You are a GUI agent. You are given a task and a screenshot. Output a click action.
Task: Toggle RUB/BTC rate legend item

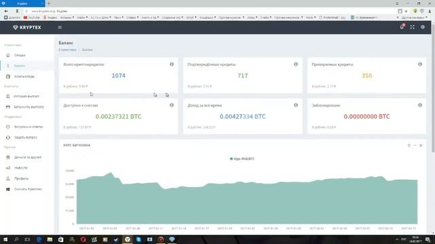(242, 159)
